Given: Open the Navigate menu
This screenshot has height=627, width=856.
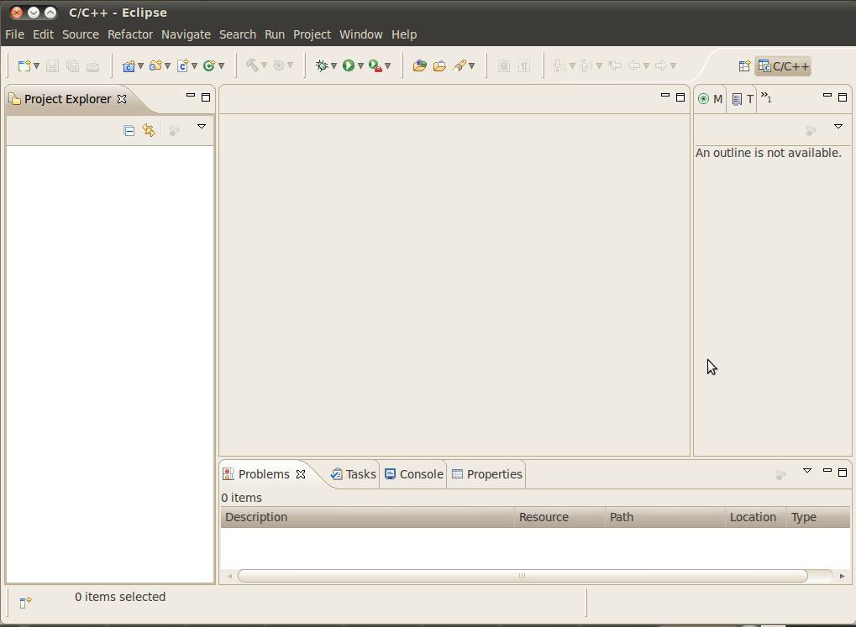Looking at the screenshot, I should [x=186, y=34].
